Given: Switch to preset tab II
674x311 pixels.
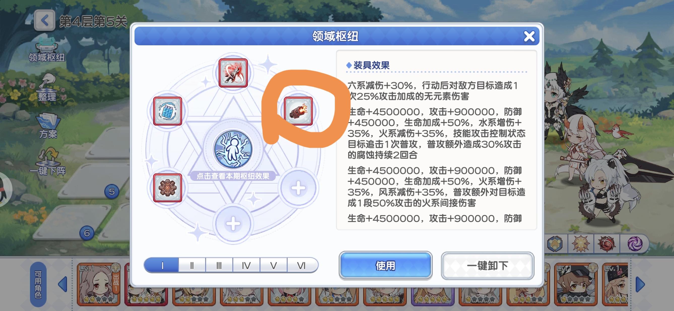Looking at the screenshot, I should point(192,265).
